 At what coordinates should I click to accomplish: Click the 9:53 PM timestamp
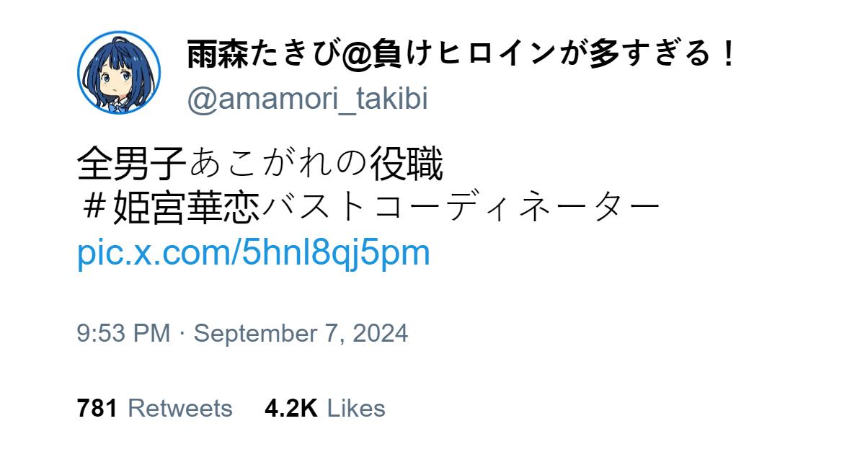point(123,333)
